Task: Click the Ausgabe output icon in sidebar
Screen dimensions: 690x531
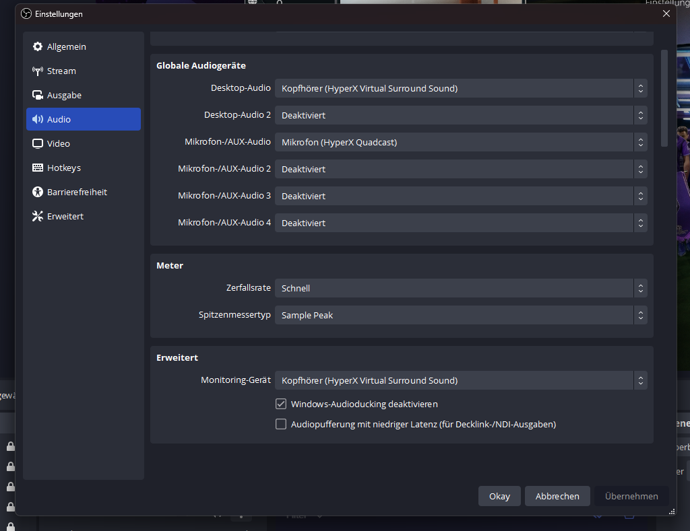Action: (x=38, y=96)
